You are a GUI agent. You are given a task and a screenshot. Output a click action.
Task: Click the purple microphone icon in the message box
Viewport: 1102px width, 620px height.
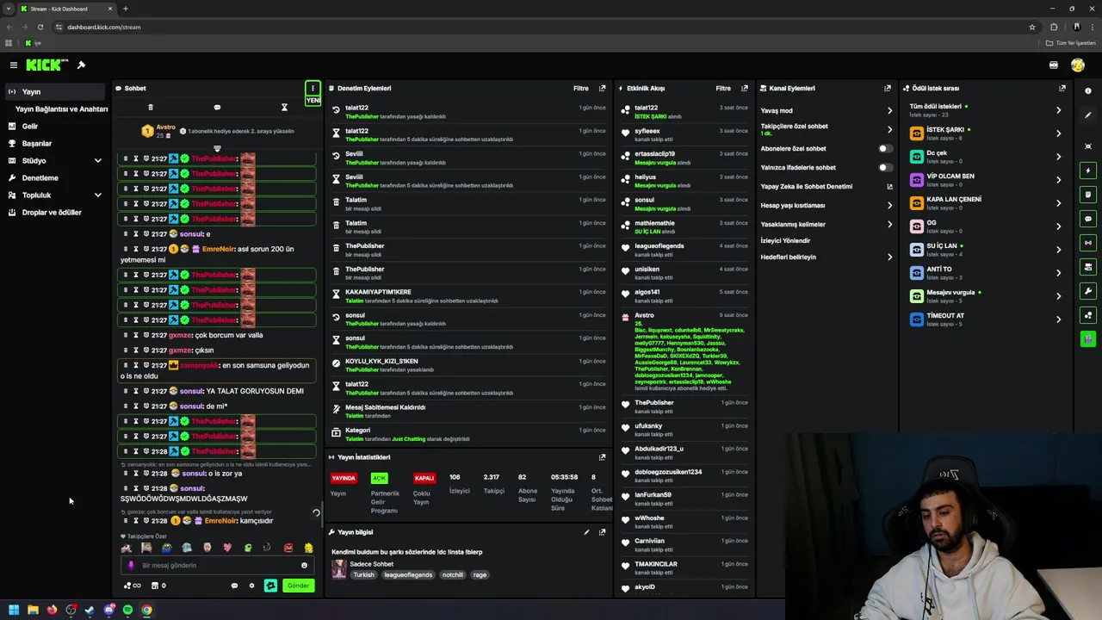tap(131, 566)
